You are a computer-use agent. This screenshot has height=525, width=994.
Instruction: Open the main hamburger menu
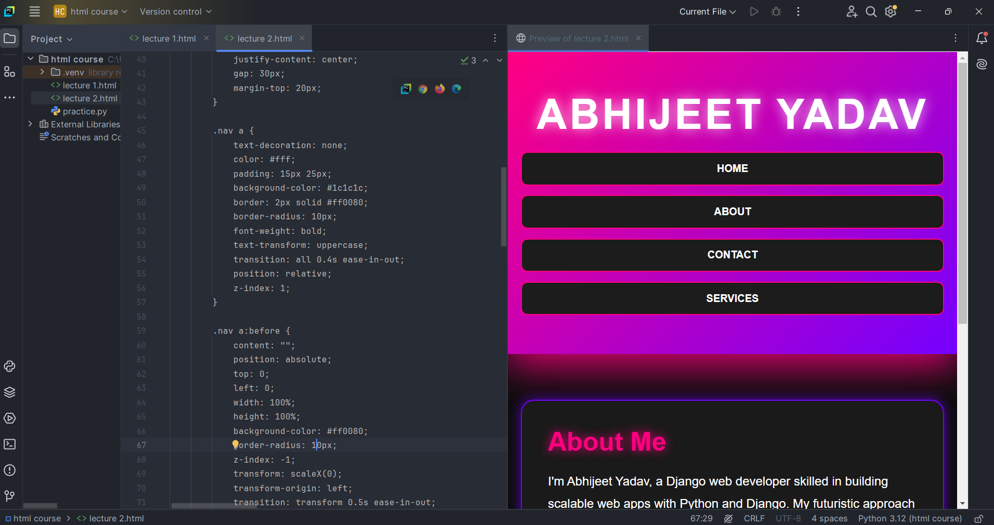(34, 11)
